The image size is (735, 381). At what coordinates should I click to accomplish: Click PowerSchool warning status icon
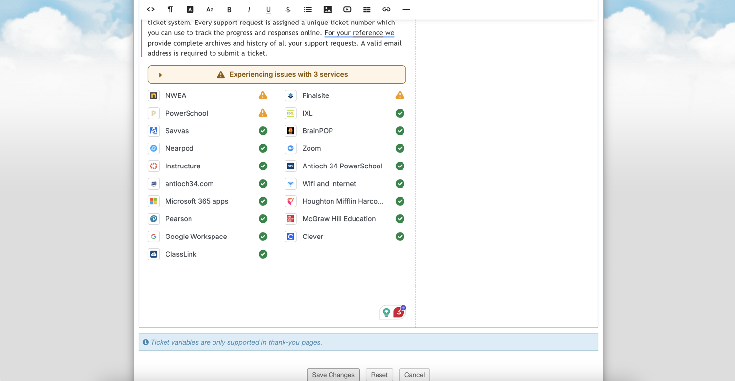[x=263, y=113]
